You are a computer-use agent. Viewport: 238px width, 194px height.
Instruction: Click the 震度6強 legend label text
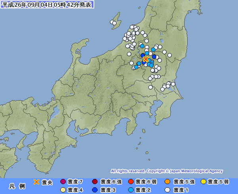click(111, 182)
